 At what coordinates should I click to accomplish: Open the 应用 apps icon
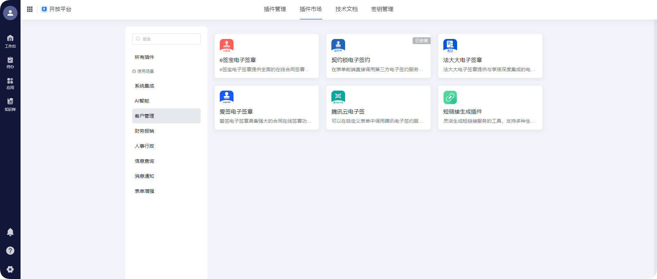10,83
